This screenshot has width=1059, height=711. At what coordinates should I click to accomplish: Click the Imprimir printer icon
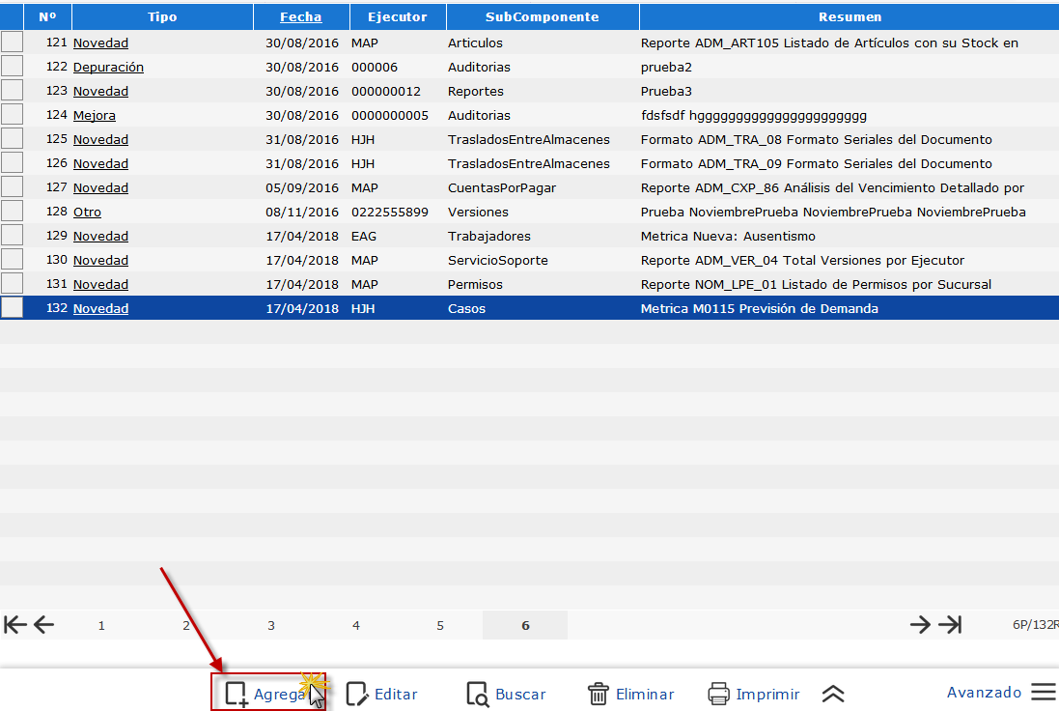tap(718, 694)
